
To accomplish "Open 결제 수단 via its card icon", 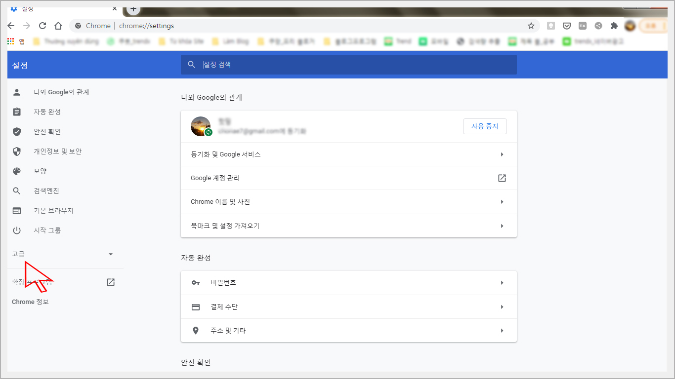I will (x=196, y=307).
